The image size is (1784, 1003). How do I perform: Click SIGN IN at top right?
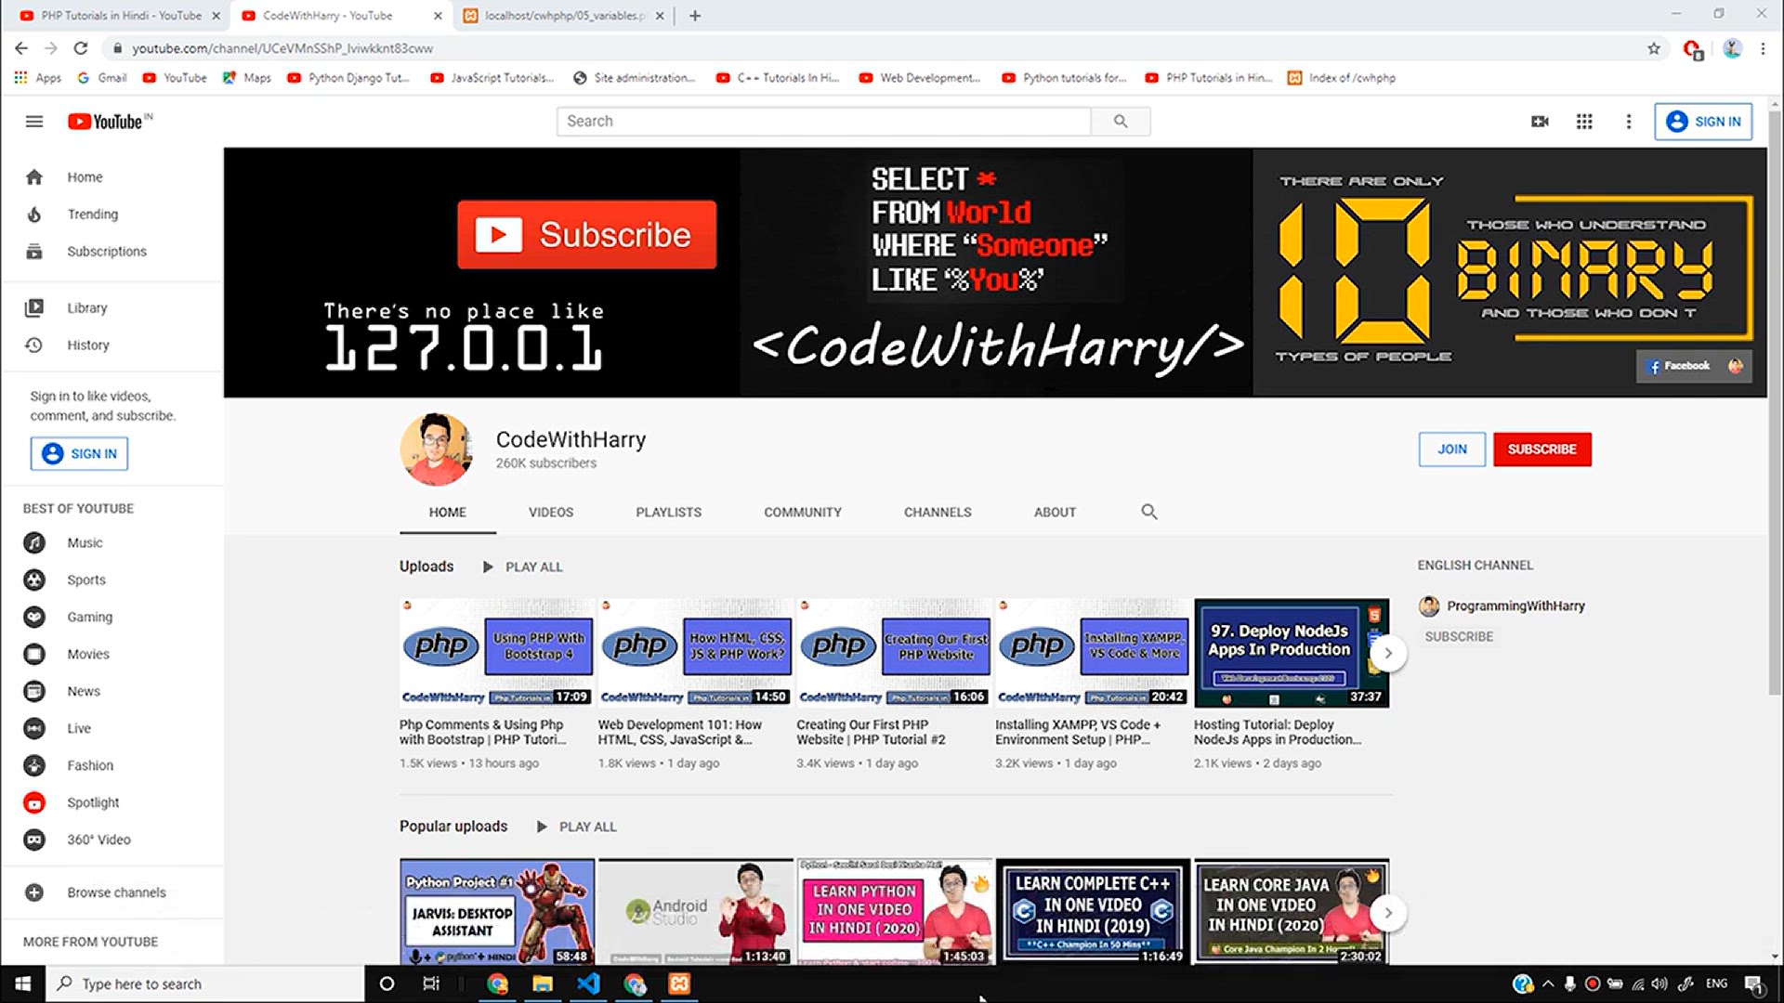coord(1703,122)
